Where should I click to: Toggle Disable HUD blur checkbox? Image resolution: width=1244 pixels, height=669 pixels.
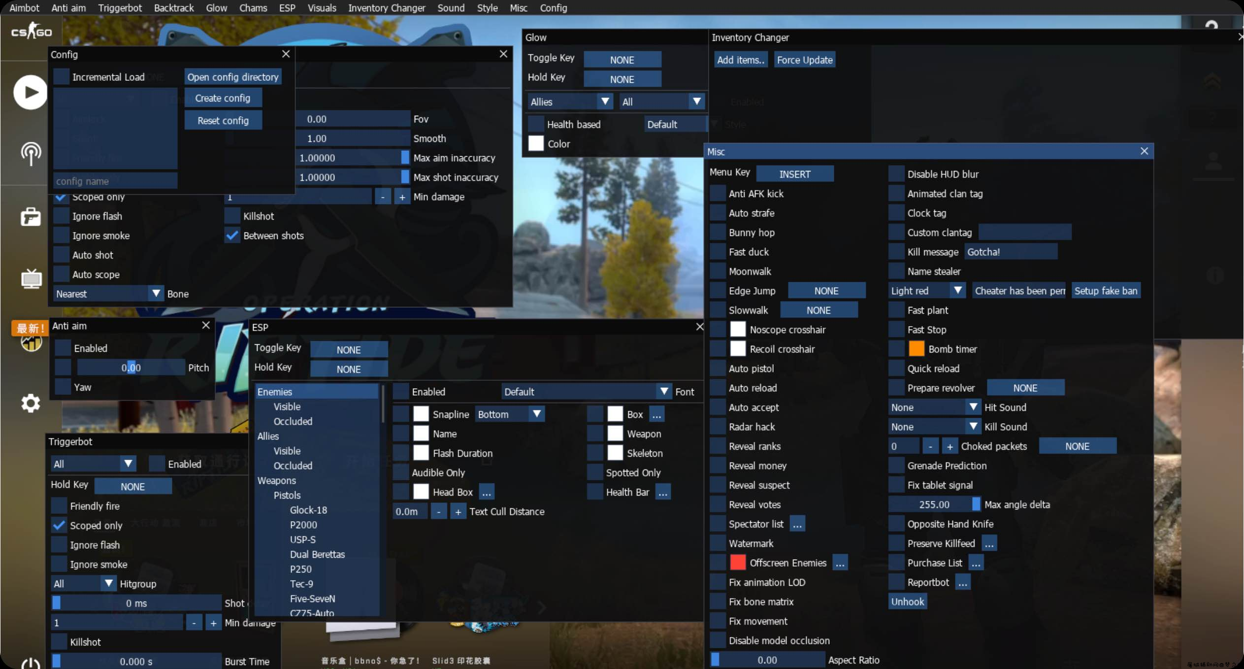coord(896,174)
